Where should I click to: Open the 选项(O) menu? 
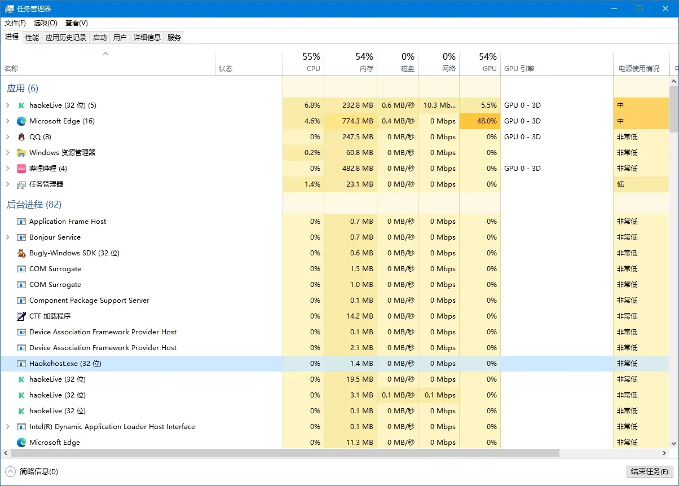click(x=46, y=23)
